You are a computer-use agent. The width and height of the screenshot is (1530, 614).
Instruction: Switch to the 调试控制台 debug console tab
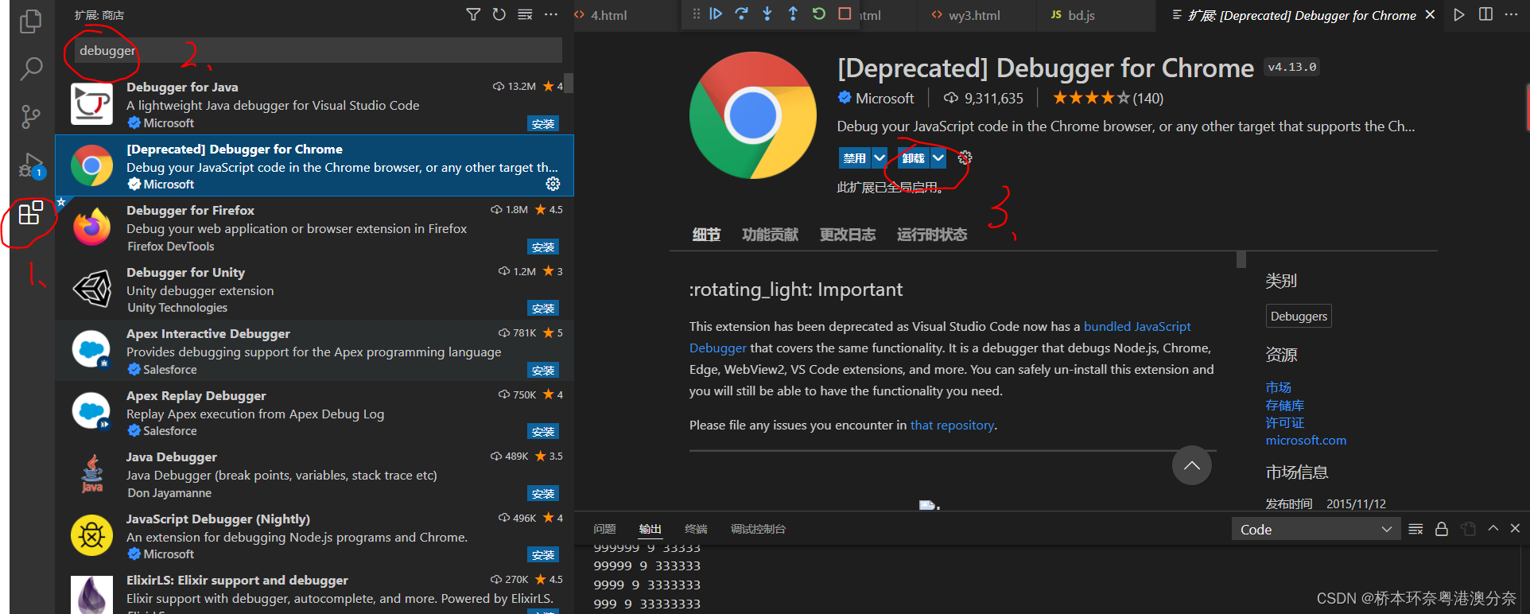pyautogui.click(x=758, y=529)
